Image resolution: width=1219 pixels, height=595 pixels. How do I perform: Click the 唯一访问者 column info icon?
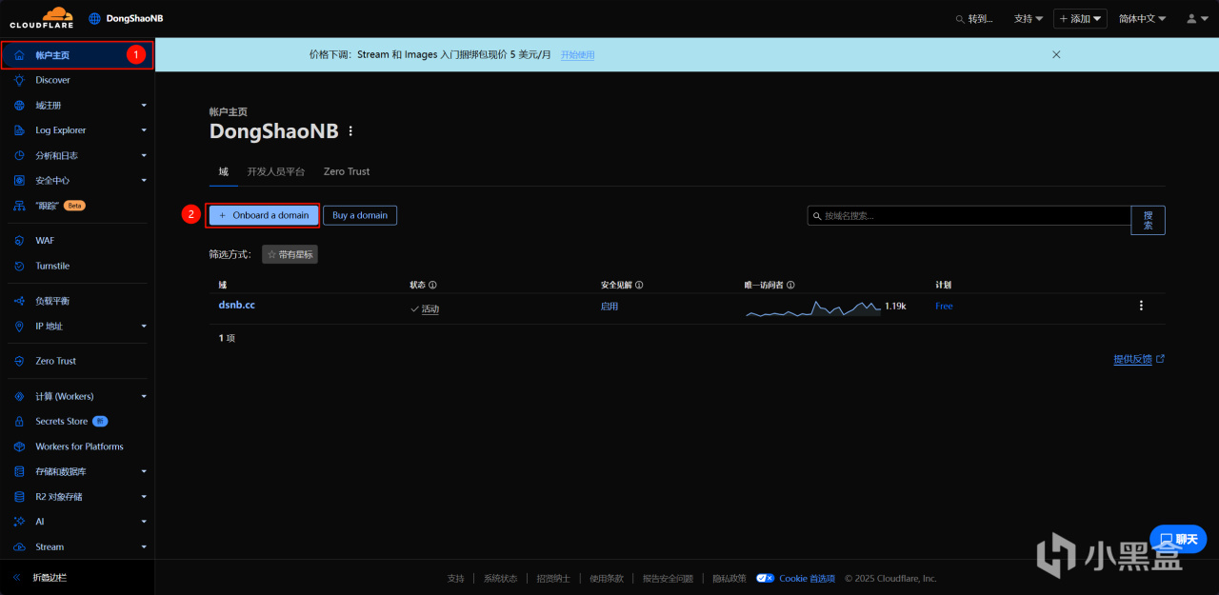790,285
